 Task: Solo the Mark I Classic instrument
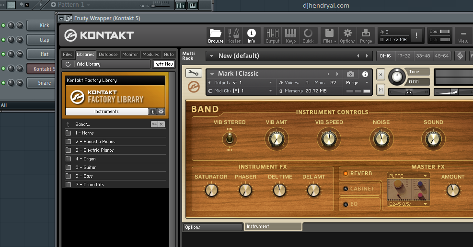381,75
